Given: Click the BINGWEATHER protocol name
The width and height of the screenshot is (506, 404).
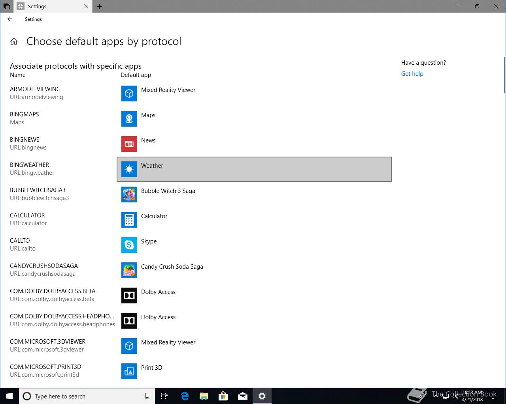Looking at the screenshot, I should (x=30, y=165).
